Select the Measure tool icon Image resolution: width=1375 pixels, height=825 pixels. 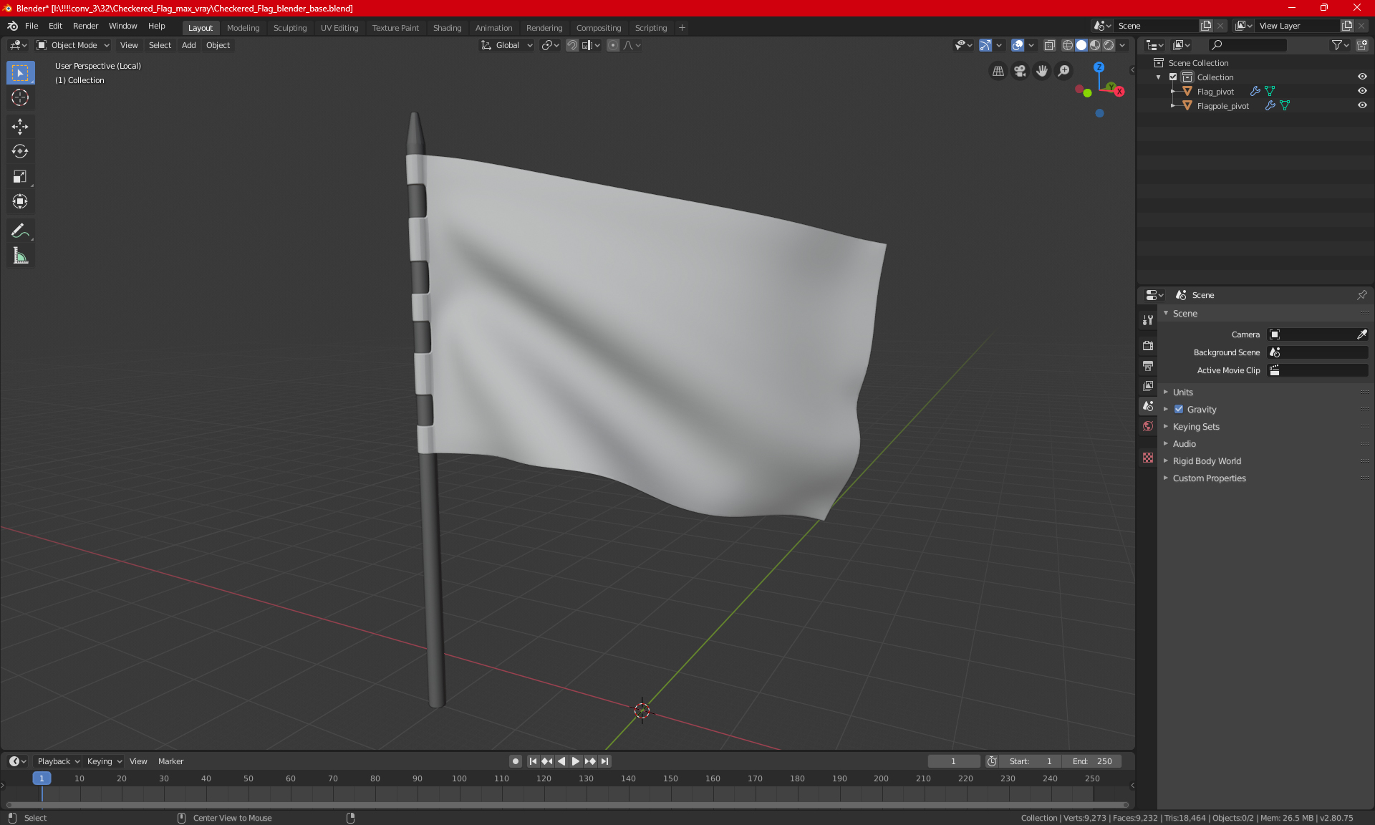[x=19, y=256]
